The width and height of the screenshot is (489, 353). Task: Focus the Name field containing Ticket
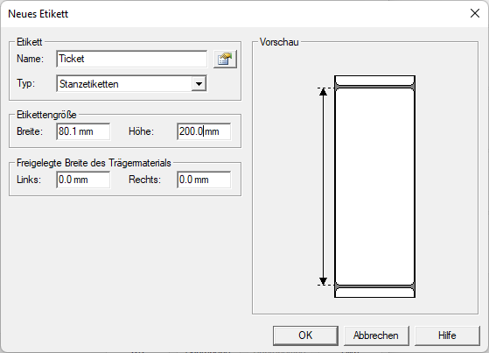tap(131, 59)
